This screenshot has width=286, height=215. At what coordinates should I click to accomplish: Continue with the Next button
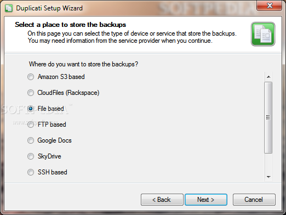[206, 200]
